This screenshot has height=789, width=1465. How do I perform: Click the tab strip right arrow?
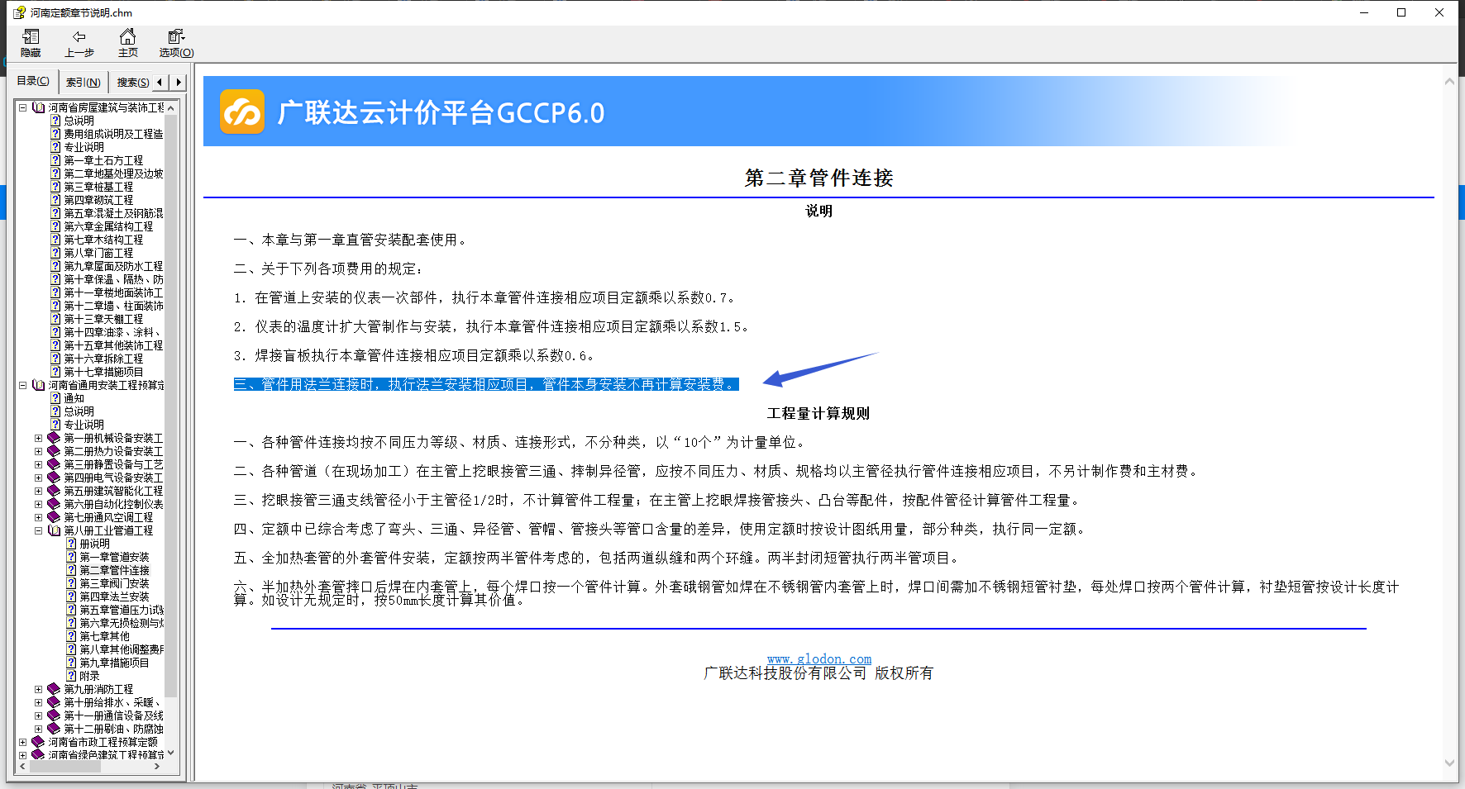[178, 83]
